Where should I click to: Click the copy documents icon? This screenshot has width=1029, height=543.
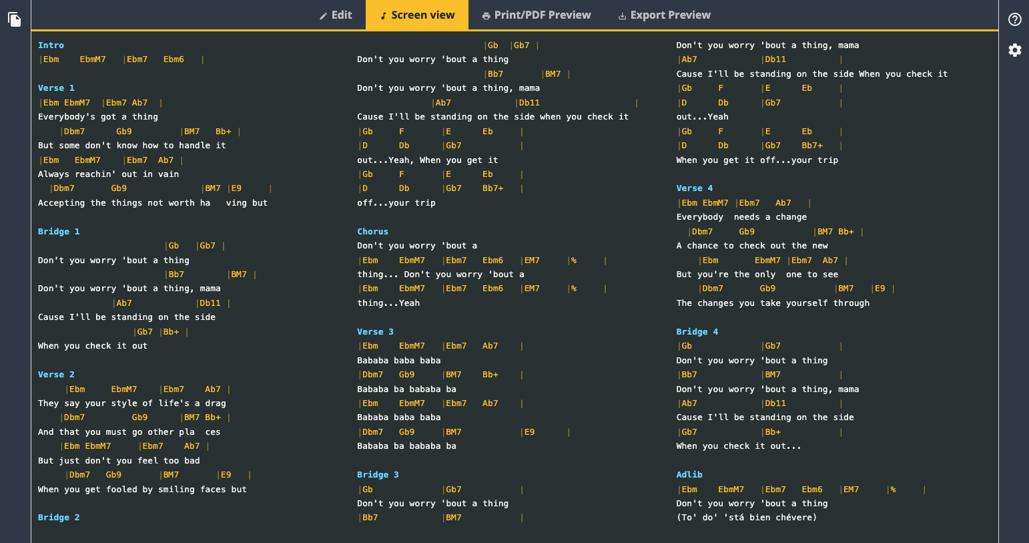15,19
